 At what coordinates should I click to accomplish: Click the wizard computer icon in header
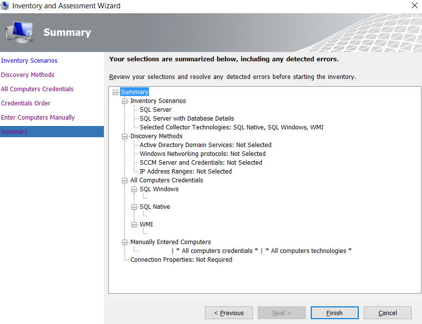20,32
